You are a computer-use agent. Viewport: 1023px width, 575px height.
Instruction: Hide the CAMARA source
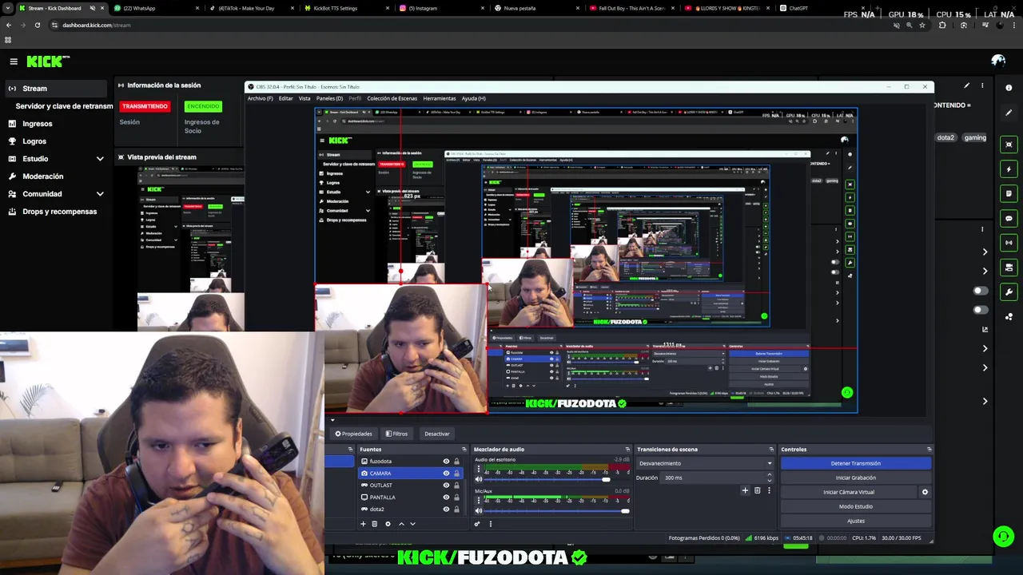[446, 474]
